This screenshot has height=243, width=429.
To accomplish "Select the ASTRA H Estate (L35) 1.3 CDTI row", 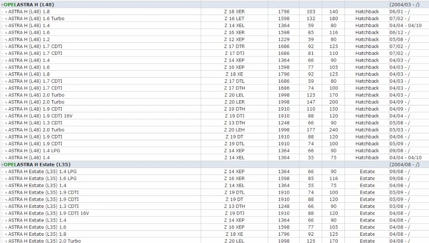I will click(214, 207).
